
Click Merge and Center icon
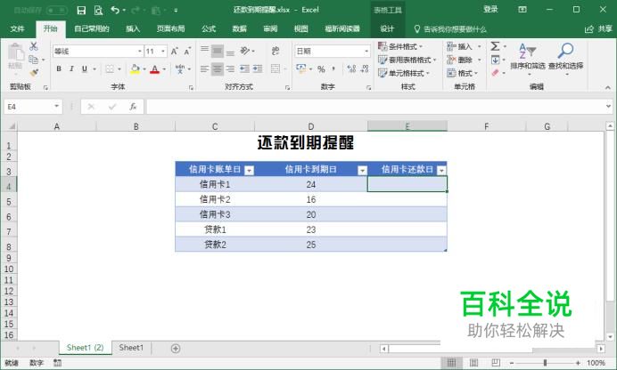pyautogui.click(x=276, y=69)
